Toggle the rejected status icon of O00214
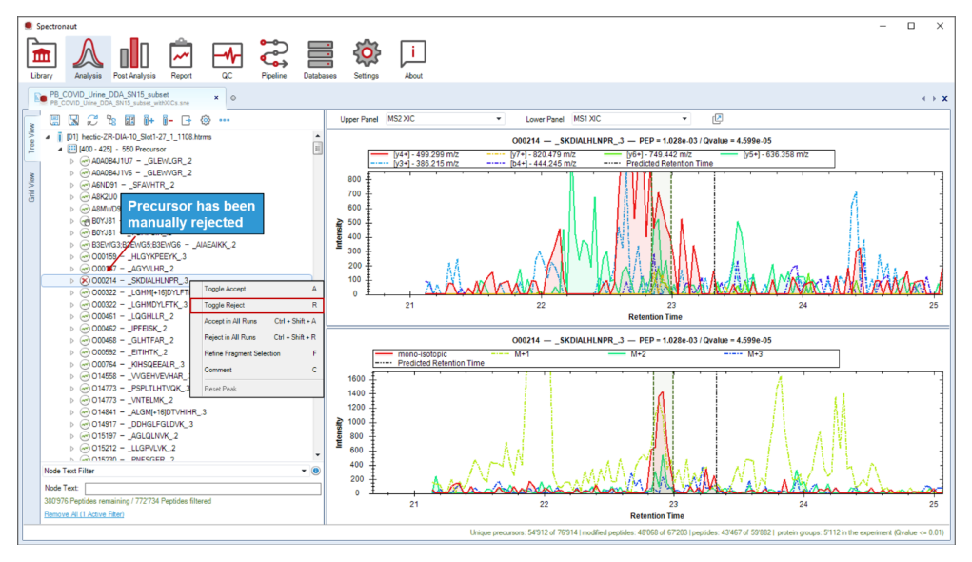The image size is (972, 562). tap(85, 280)
